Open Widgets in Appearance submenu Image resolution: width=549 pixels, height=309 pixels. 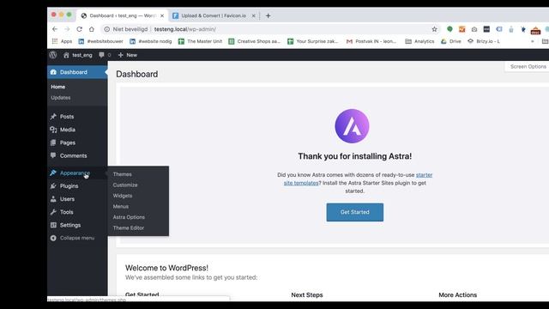(123, 196)
